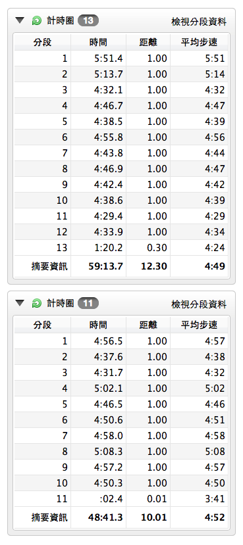Screen dimensions: 243x545
Task: Open 檢視分段資料 link in the bottom panel
Action: point(199,304)
